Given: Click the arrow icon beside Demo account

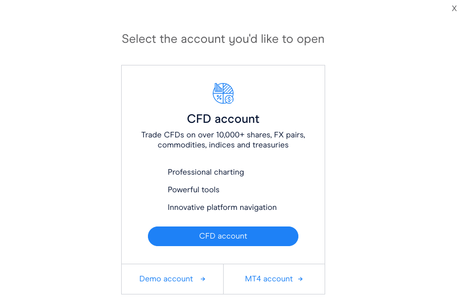Looking at the screenshot, I should point(203,279).
